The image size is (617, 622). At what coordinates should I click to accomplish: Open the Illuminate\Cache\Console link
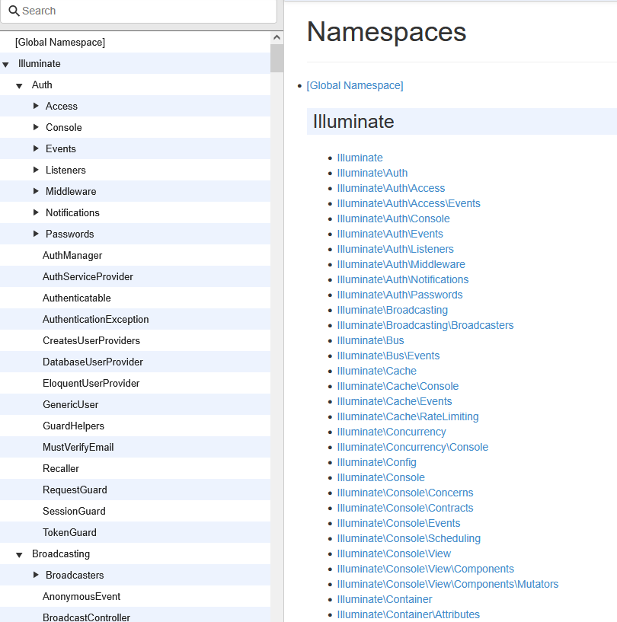[398, 386]
